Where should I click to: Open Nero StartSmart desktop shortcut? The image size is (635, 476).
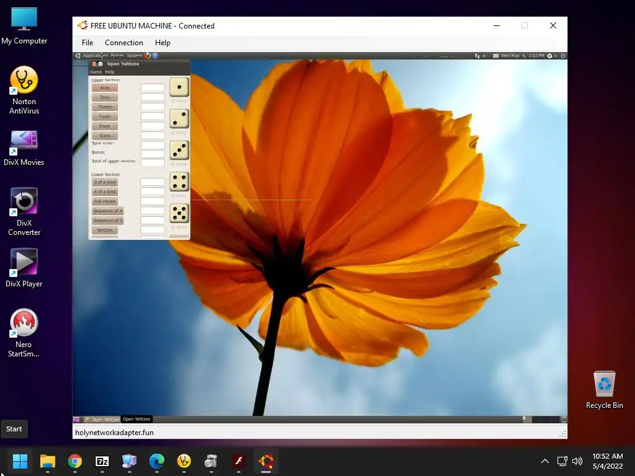coord(24,333)
